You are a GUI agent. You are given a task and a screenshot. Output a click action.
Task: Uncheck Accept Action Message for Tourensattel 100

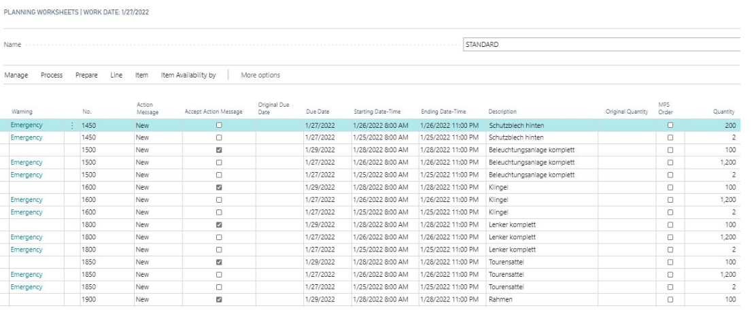click(x=219, y=263)
